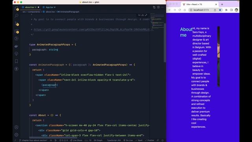
Task: Open the notifications bell in status bar
Action: 163,140
